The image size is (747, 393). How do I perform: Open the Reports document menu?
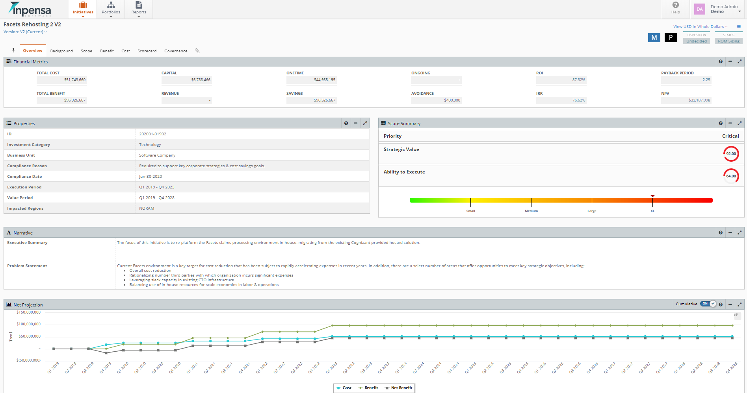coord(139,8)
